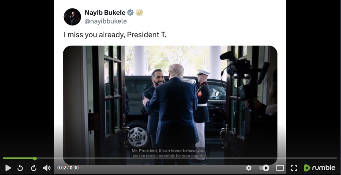Open Nayib Bukele's profile avatar
Image resolution: width=341 pixels, height=175 pixels.
pos(72,17)
